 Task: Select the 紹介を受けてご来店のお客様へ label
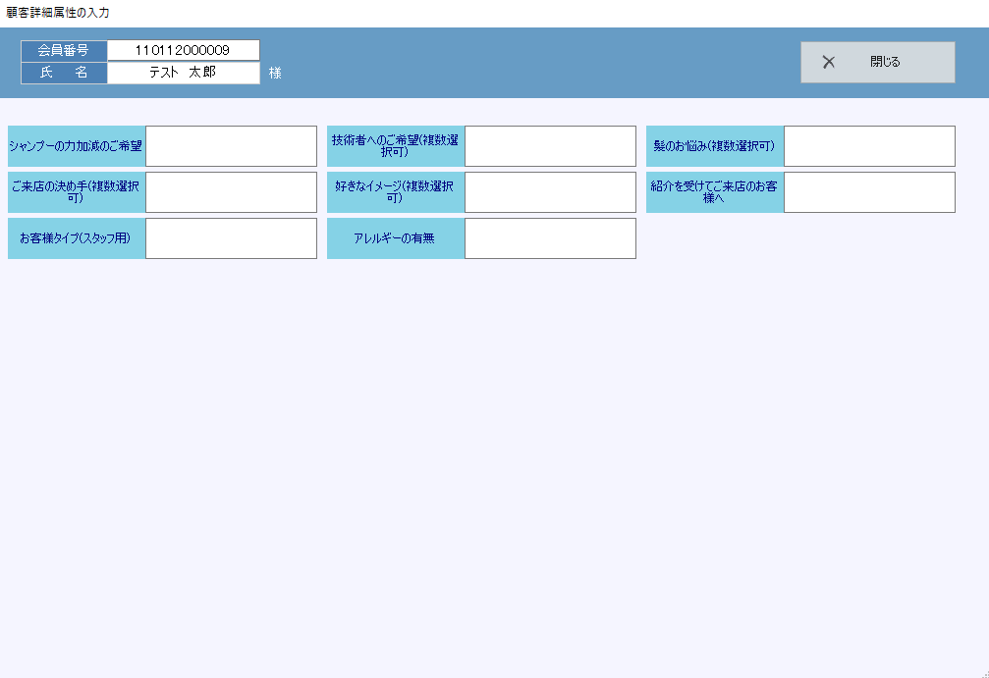[x=715, y=192]
